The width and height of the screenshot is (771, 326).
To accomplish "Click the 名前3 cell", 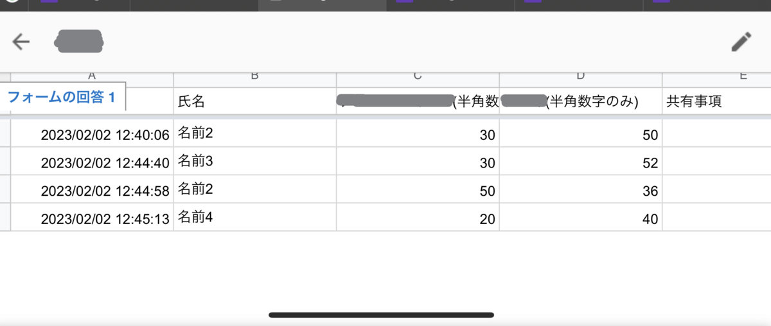I will point(254,162).
